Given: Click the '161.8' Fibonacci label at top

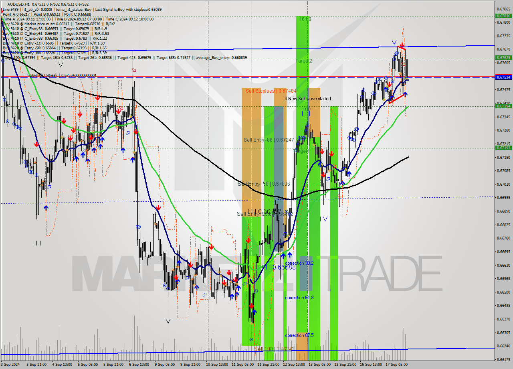Looking at the screenshot, I should pos(305,19).
